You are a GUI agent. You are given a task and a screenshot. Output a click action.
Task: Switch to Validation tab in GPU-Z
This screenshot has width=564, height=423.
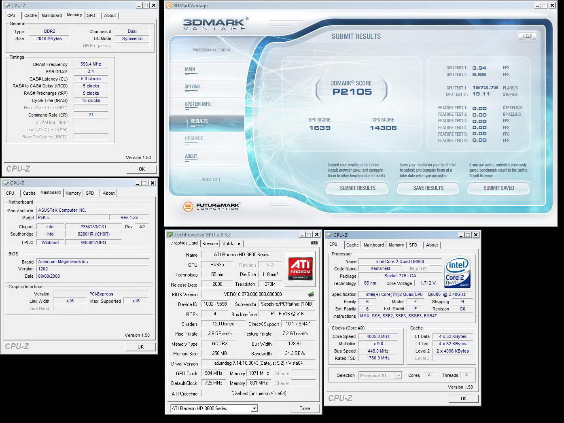pos(232,244)
